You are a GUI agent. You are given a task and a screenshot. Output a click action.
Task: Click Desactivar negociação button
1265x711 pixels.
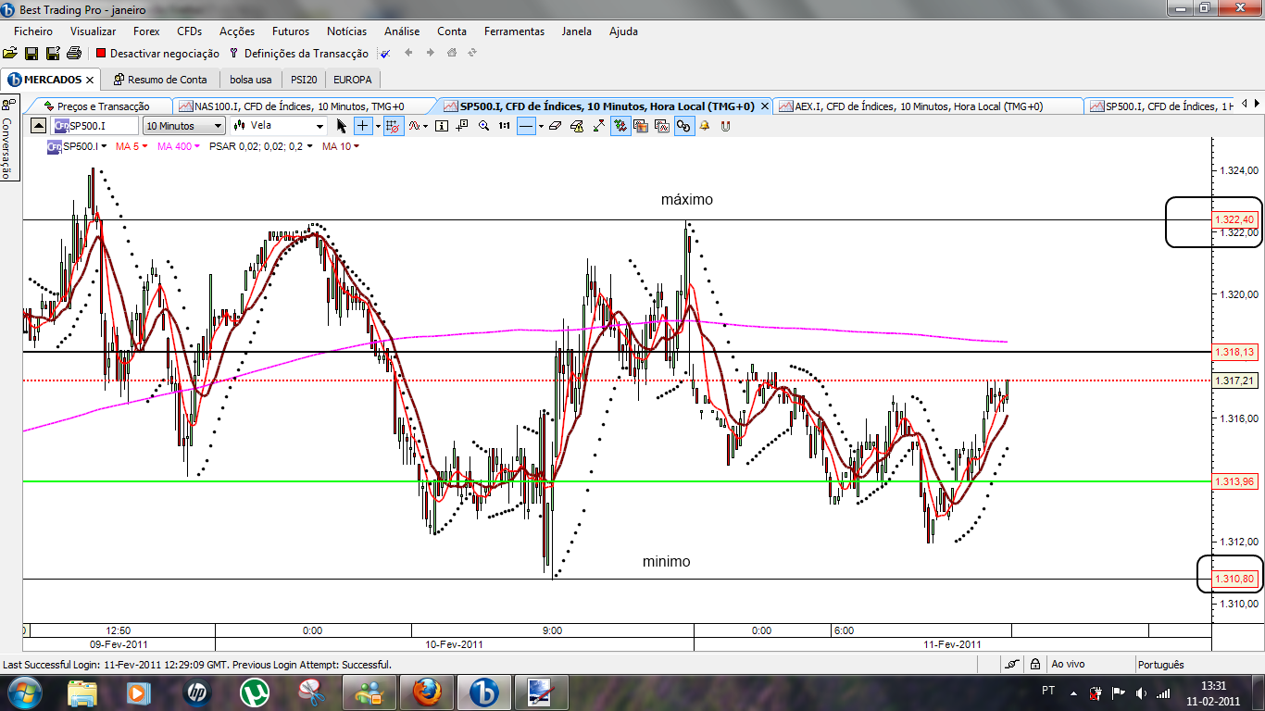157,54
